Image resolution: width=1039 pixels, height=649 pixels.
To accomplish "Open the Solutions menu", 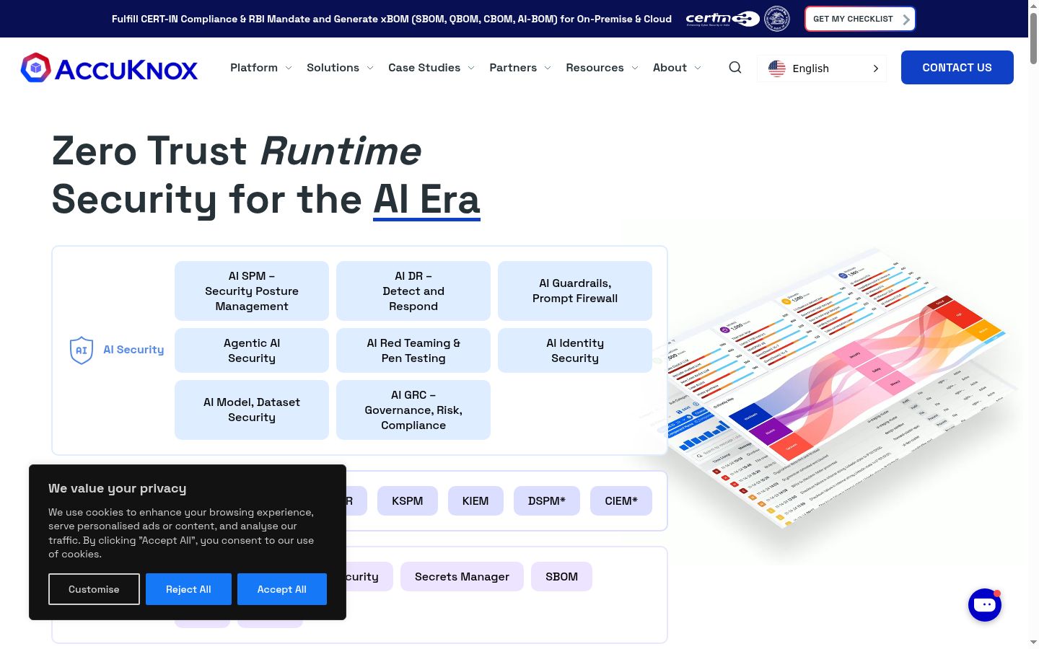I will [x=333, y=68].
